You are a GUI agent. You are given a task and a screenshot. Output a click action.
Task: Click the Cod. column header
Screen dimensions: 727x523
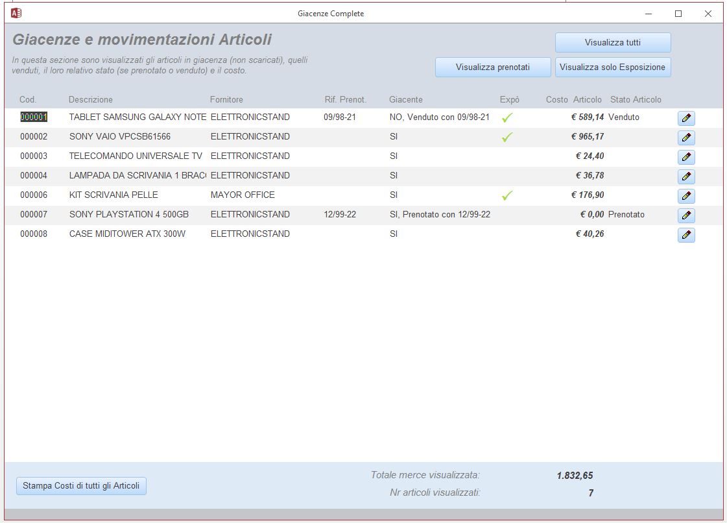(x=28, y=99)
